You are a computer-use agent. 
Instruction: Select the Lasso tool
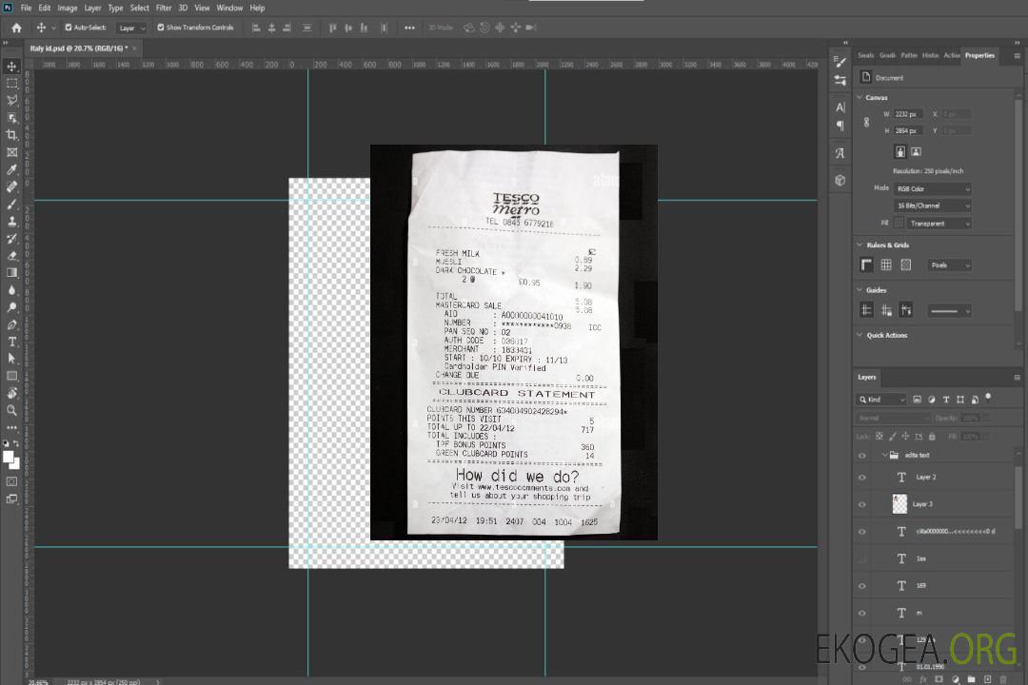(x=11, y=100)
